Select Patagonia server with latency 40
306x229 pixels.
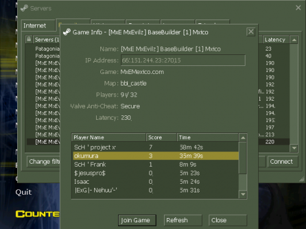coord(47,56)
